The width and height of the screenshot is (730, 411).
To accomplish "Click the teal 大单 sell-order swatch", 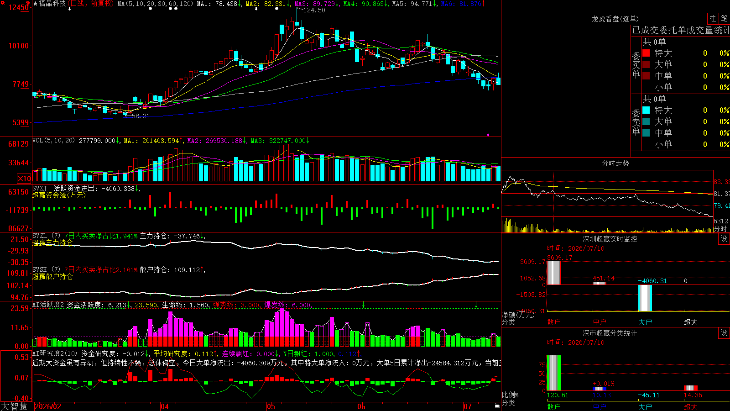I will point(646,121).
